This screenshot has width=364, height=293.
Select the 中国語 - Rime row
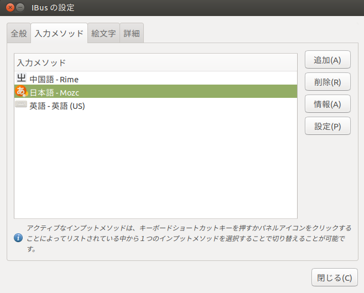point(155,78)
